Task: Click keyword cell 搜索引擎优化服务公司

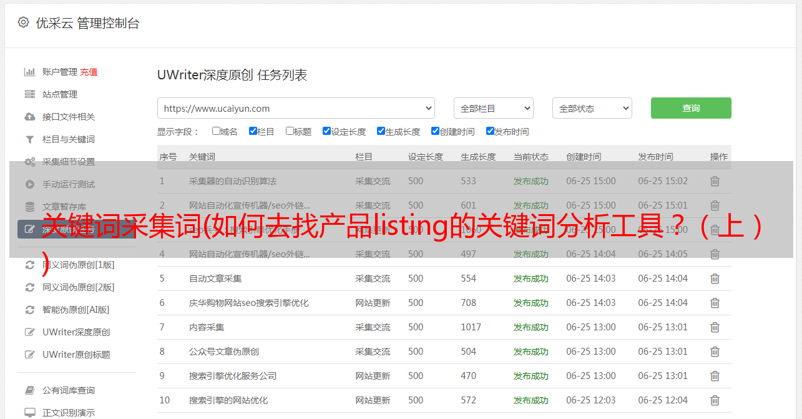Action: click(233, 376)
